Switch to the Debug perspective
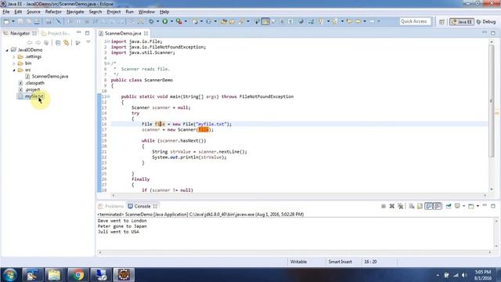Viewport: 501px width, 282px height. click(x=486, y=22)
